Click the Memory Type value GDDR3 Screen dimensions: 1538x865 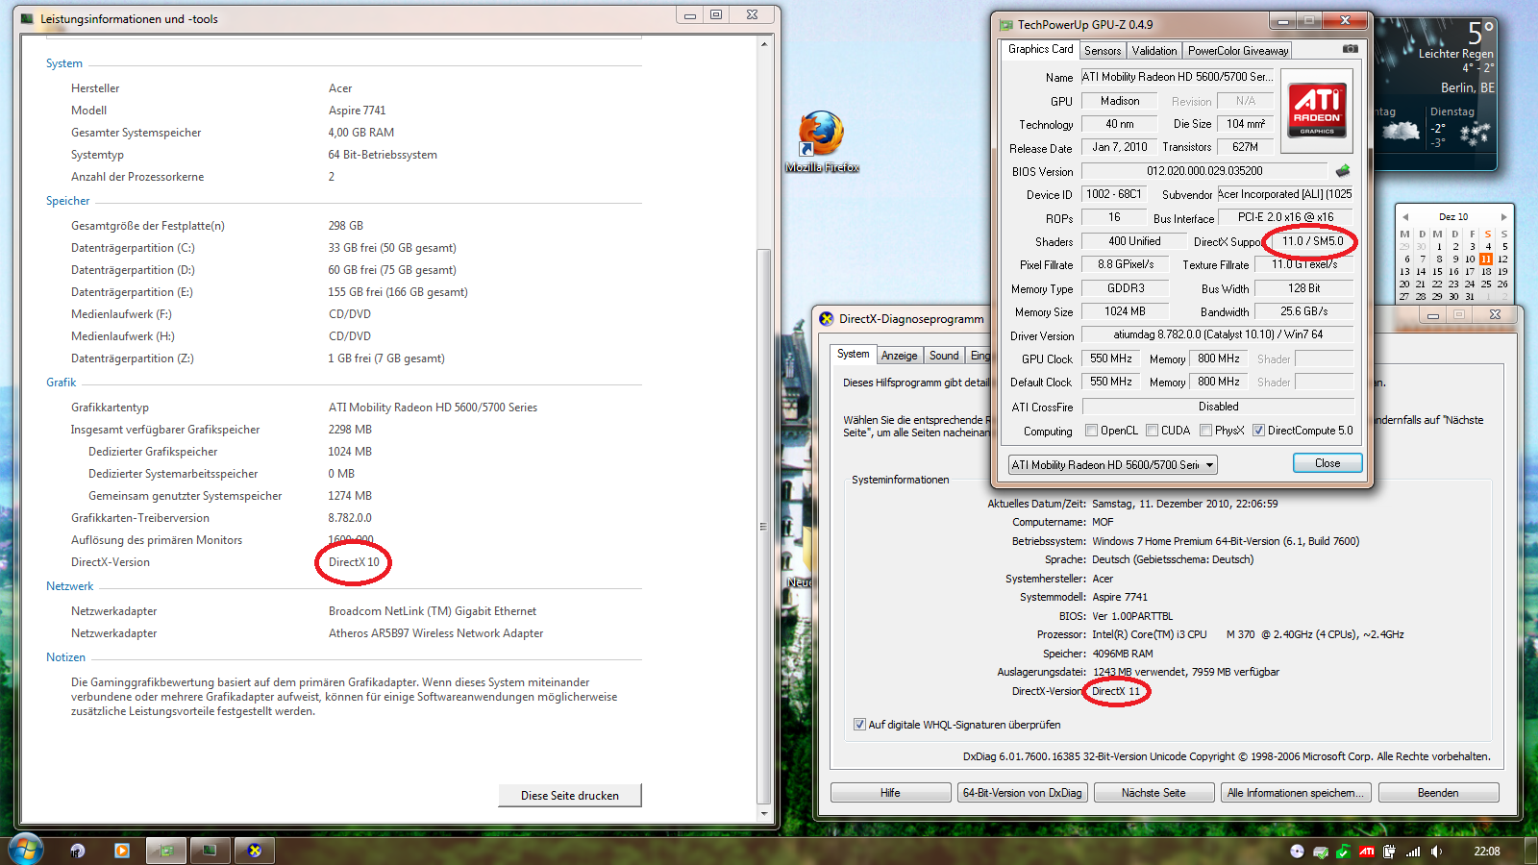[x=1126, y=288]
